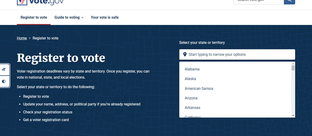Click the text size adjustment icon
Screen dimensions: 312x136
[x=4, y=70]
